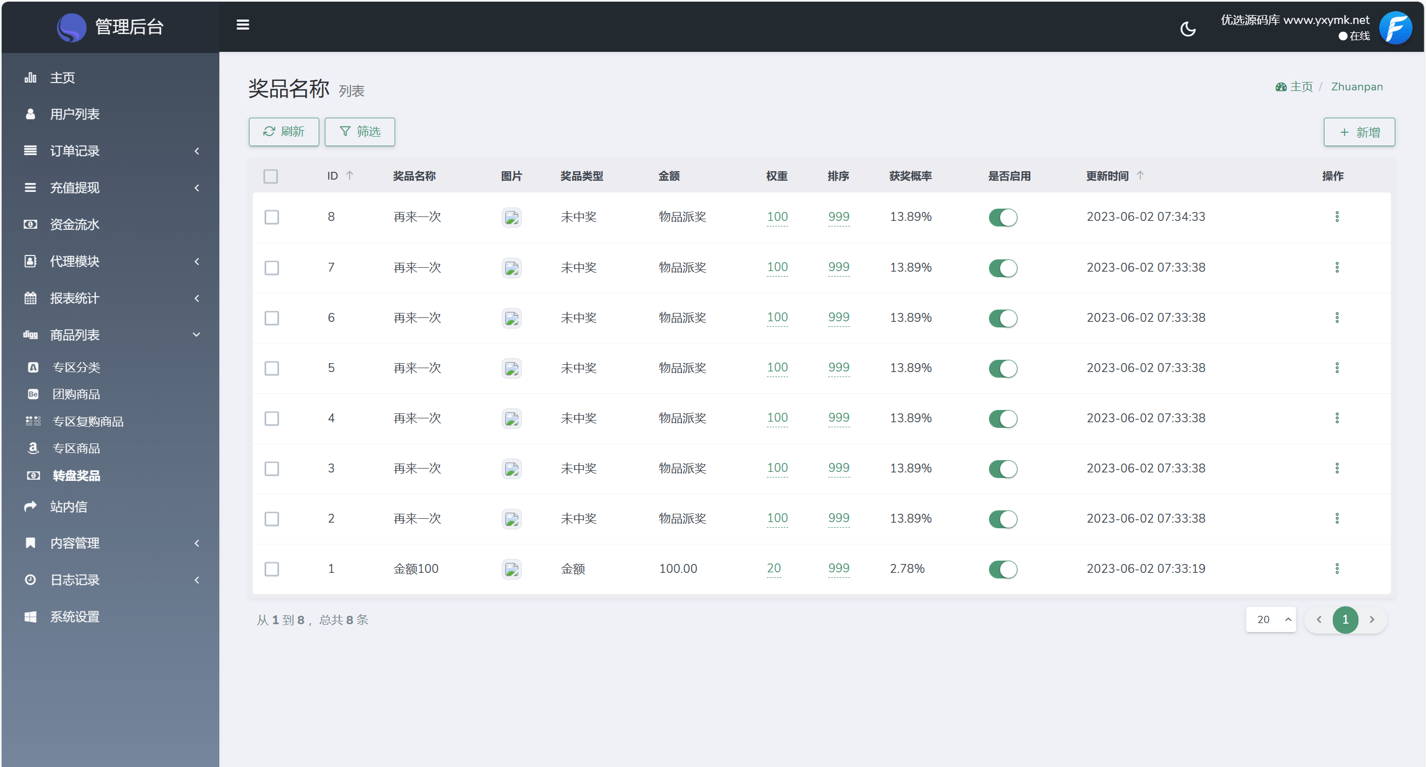Open 团购商品 in the sidebar submenu
The image size is (1426, 767).
(76, 394)
